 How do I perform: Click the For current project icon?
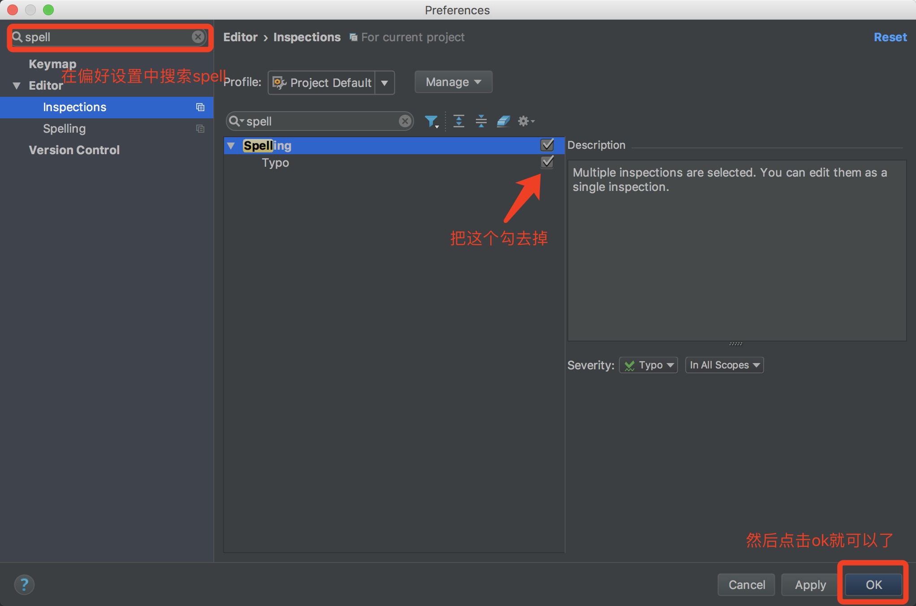click(353, 37)
